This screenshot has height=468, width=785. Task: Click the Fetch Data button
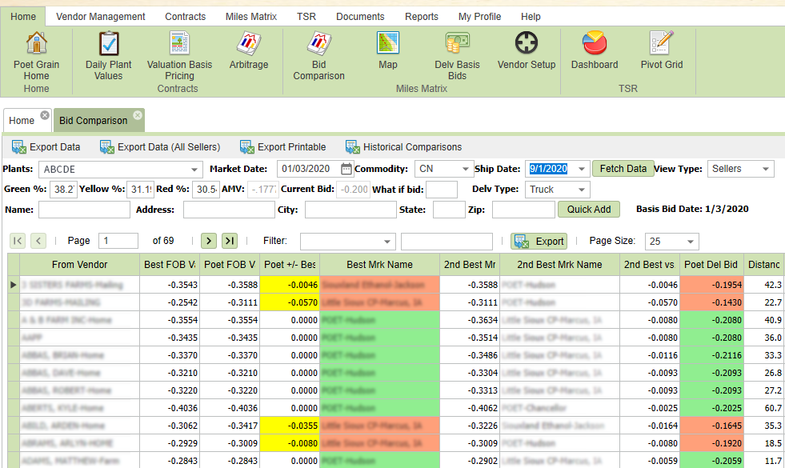(623, 169)
